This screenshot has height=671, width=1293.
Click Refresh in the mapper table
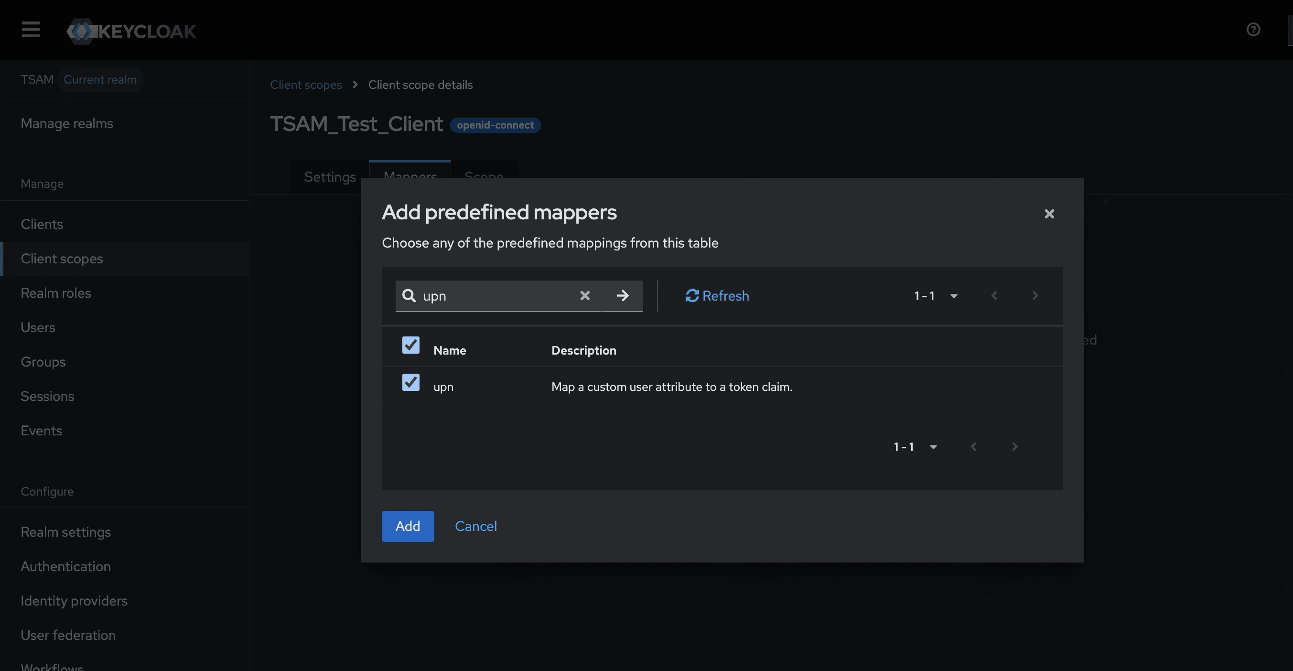tap(717, 296)
